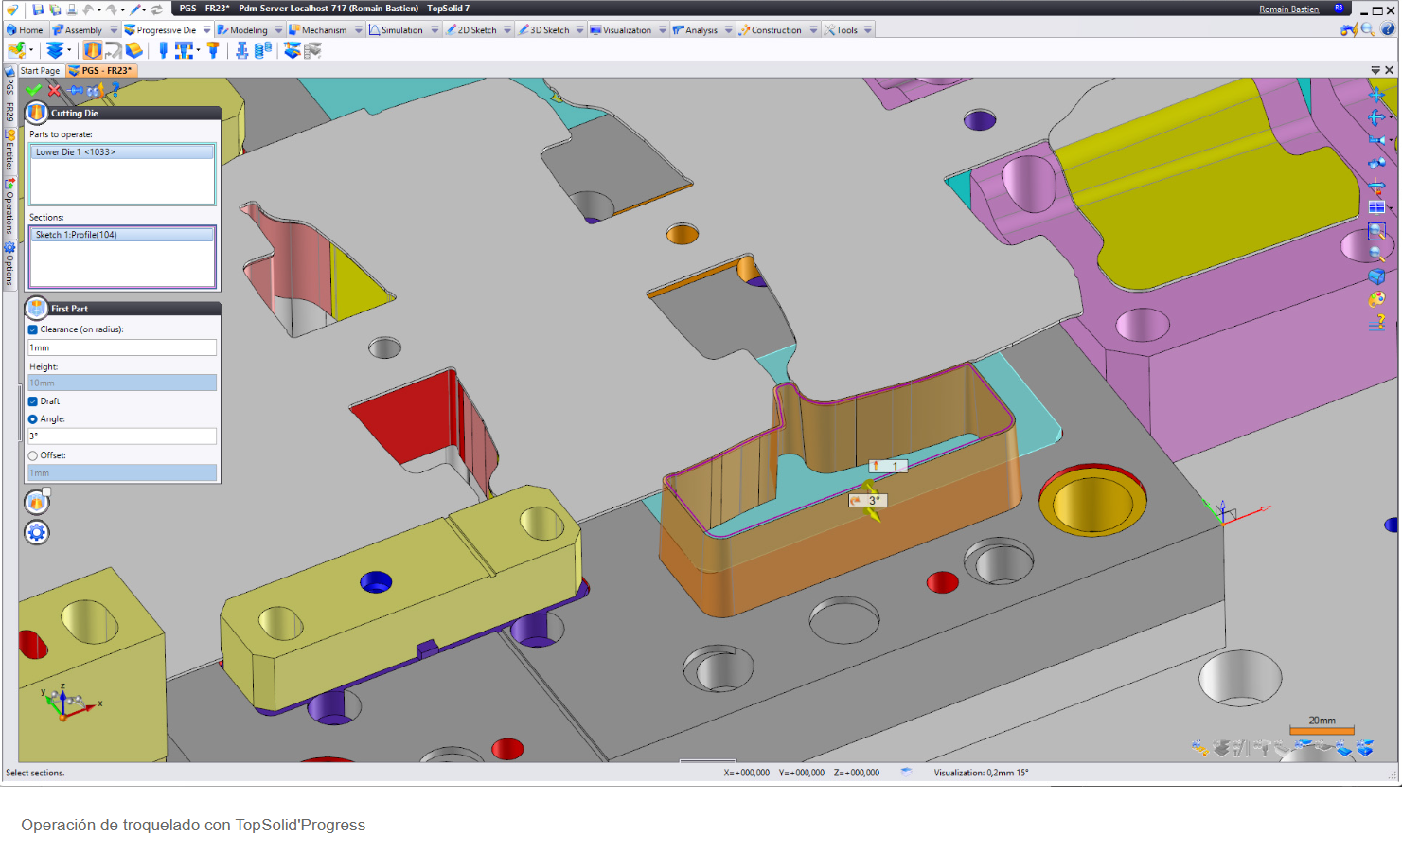The height and width of the screenshot is (854, 1402).
Task: Open the Modeling tab dropdown arrow
Action: click(278, 30)
